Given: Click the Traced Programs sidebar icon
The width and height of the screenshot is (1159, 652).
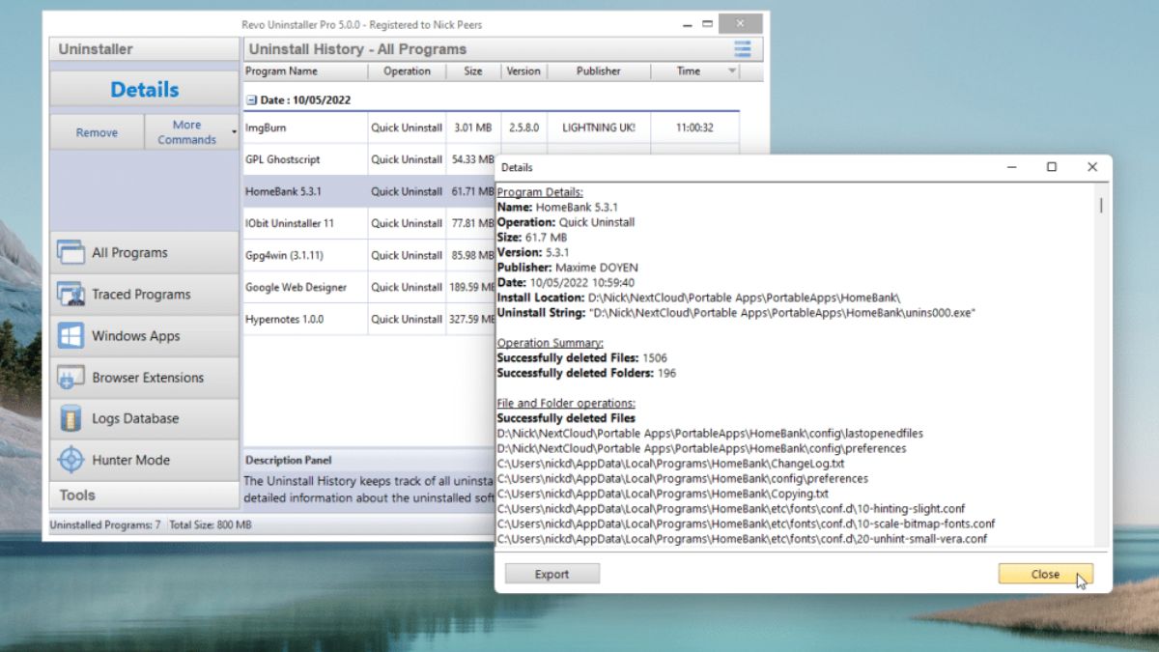Looking at the screenshot, I should pos(71,295).
